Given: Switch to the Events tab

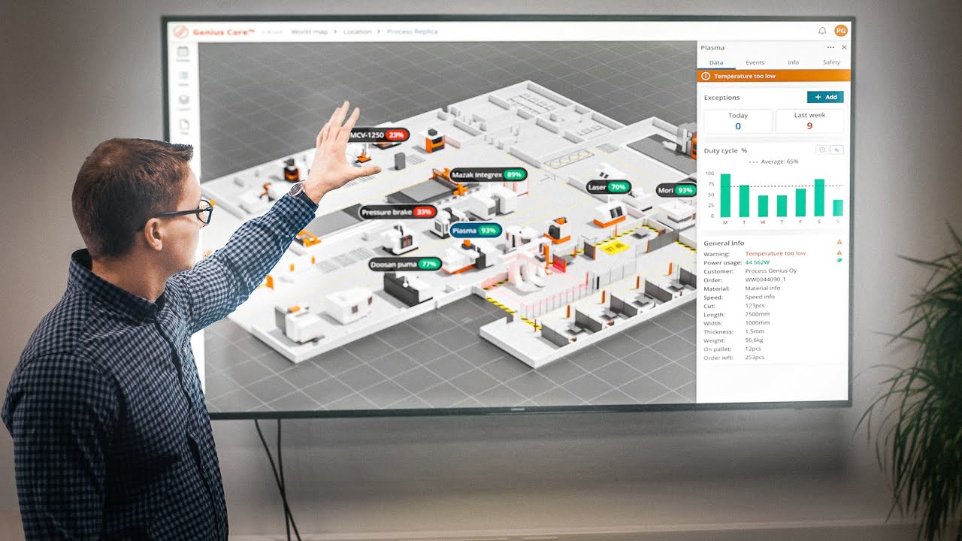Looking at the screenshot, I should [755, 62].
